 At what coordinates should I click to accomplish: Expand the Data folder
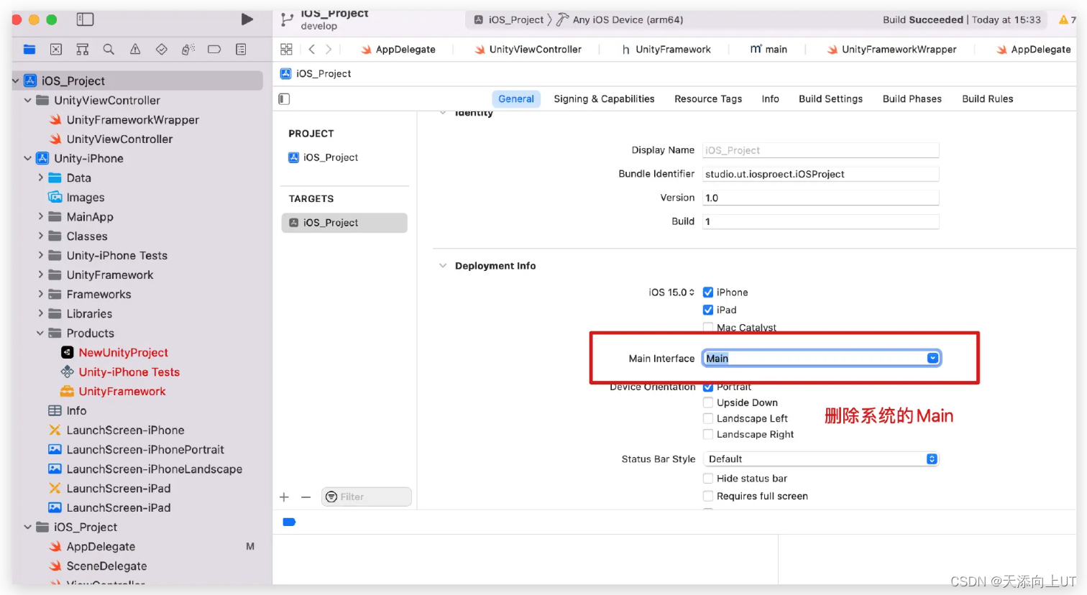41,177
